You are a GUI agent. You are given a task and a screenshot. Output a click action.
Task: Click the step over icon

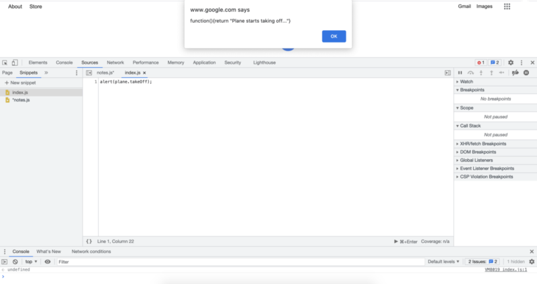(x=471, y=73)
